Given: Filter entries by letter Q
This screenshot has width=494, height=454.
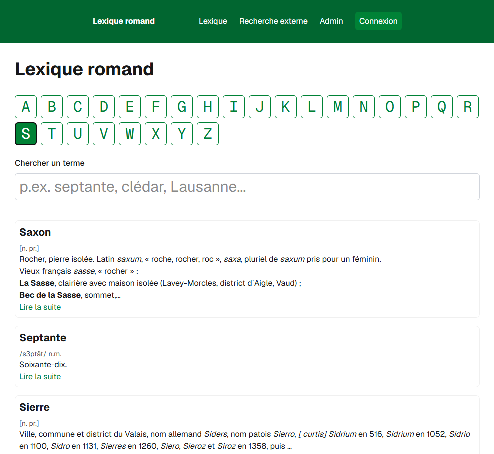Looking at the screenshot, I should 442,107.
